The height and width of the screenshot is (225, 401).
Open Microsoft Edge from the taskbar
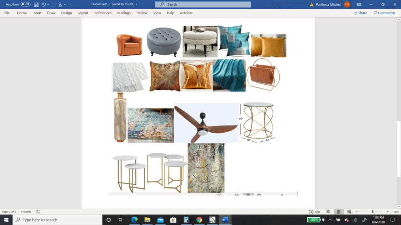(134, 220)
